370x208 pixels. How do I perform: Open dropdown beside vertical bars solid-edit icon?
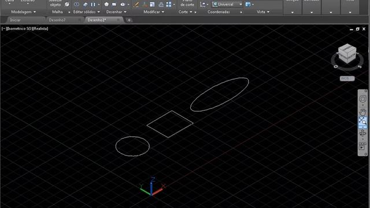[99, 5]
